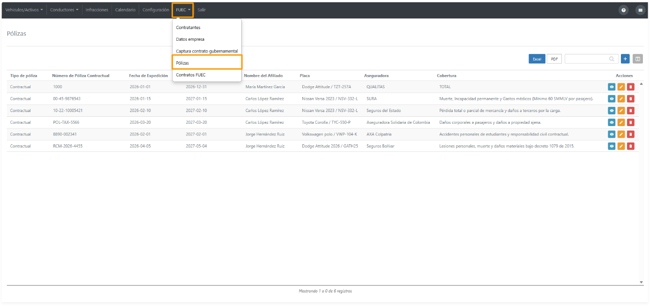
Task: Delete policy RCM-2026-4455
Action: tap(631, 146)
